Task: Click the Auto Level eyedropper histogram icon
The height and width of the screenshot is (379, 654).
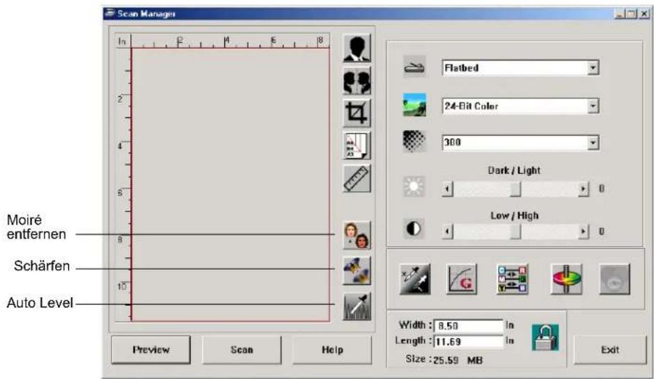Action: point(357,307)
